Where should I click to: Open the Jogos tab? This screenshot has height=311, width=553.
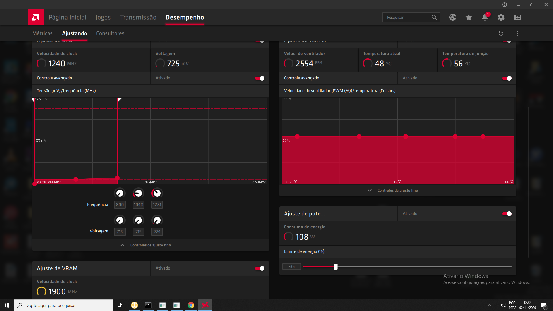click(103, 17)
